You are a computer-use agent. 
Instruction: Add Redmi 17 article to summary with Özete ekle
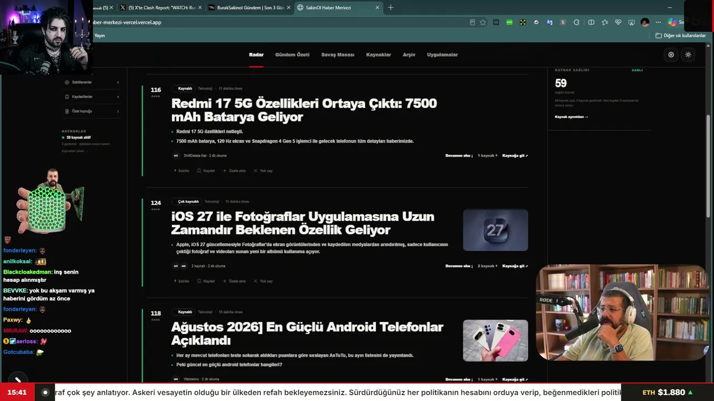(x=234, y=171)
